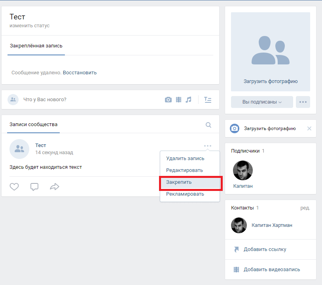Choose "Удалить запись" from the menu

pyautogui.click(x=185, y=159)
